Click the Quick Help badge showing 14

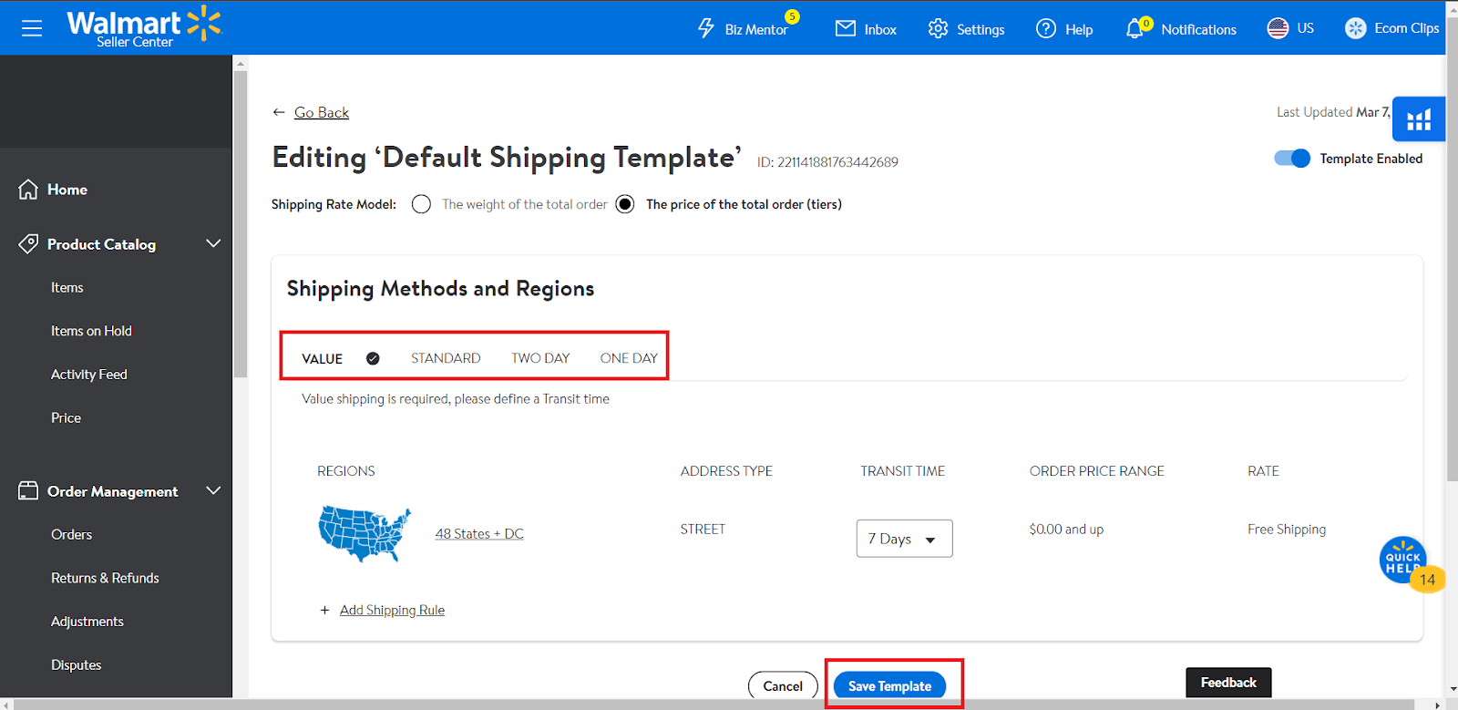click(x=1427, y=580)
